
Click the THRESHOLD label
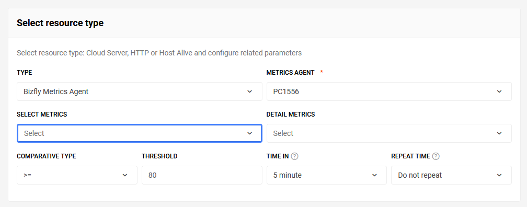click(159, 156)
